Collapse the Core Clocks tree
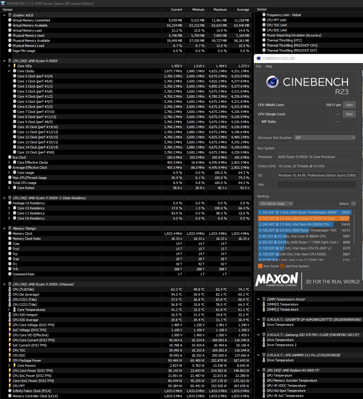Screen dimensions: 363x399 tap(9, 71)
